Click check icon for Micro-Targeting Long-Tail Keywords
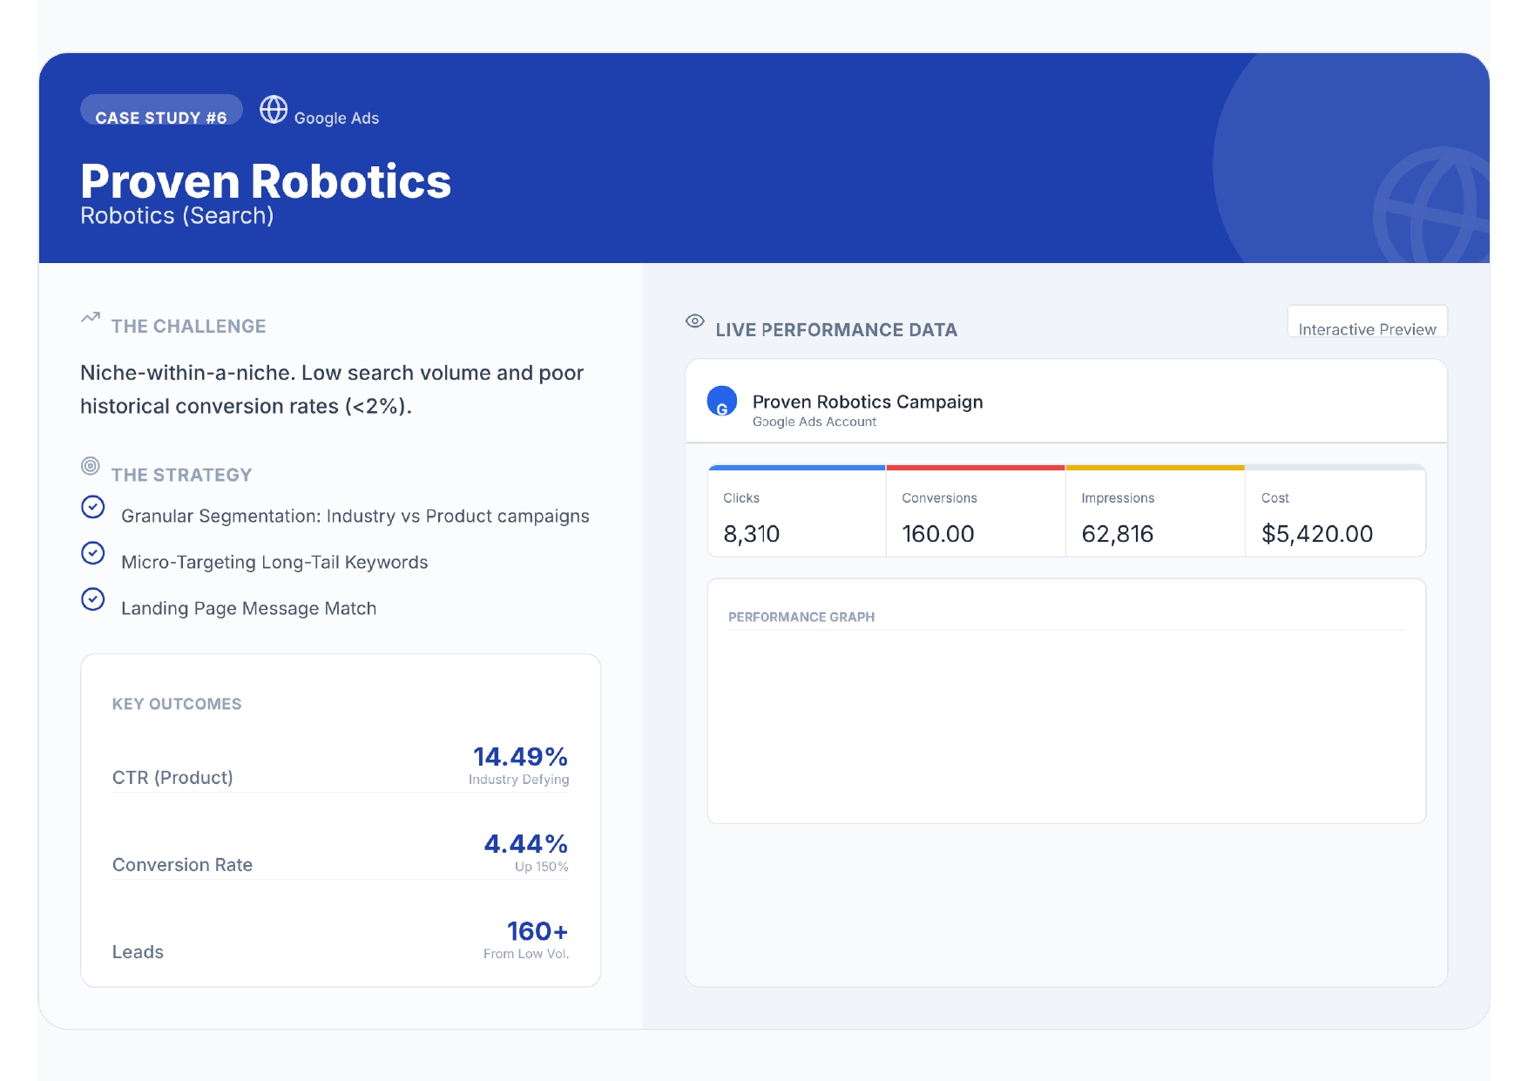The height and width of the screenshot is (1081, 1528). click(x=93, y=553)
